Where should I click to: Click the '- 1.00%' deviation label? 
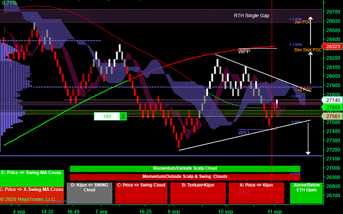pyautogui.click(x=295, y=96)
